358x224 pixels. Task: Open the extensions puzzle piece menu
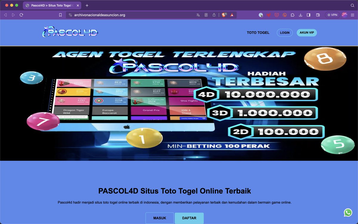(292, 15)
